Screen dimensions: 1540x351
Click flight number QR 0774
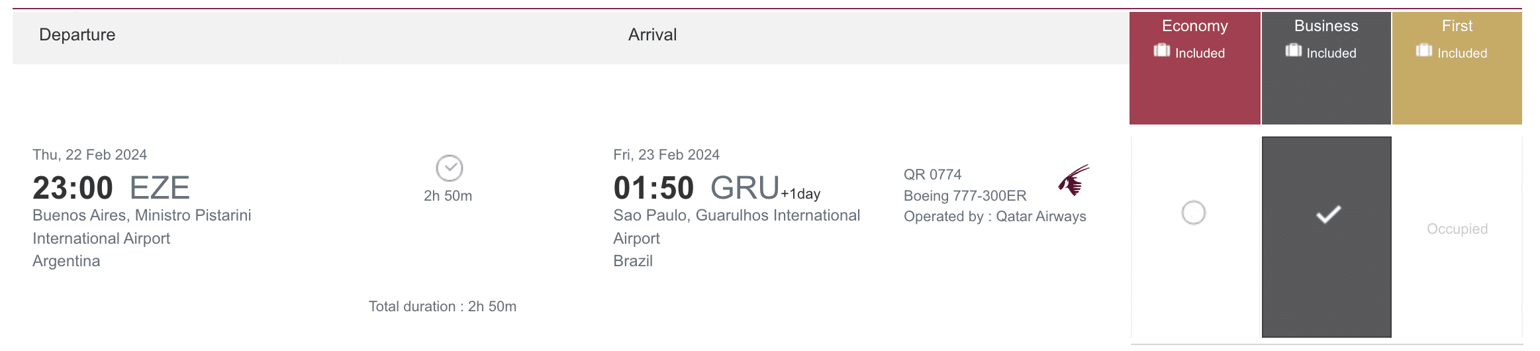point(932,175)
